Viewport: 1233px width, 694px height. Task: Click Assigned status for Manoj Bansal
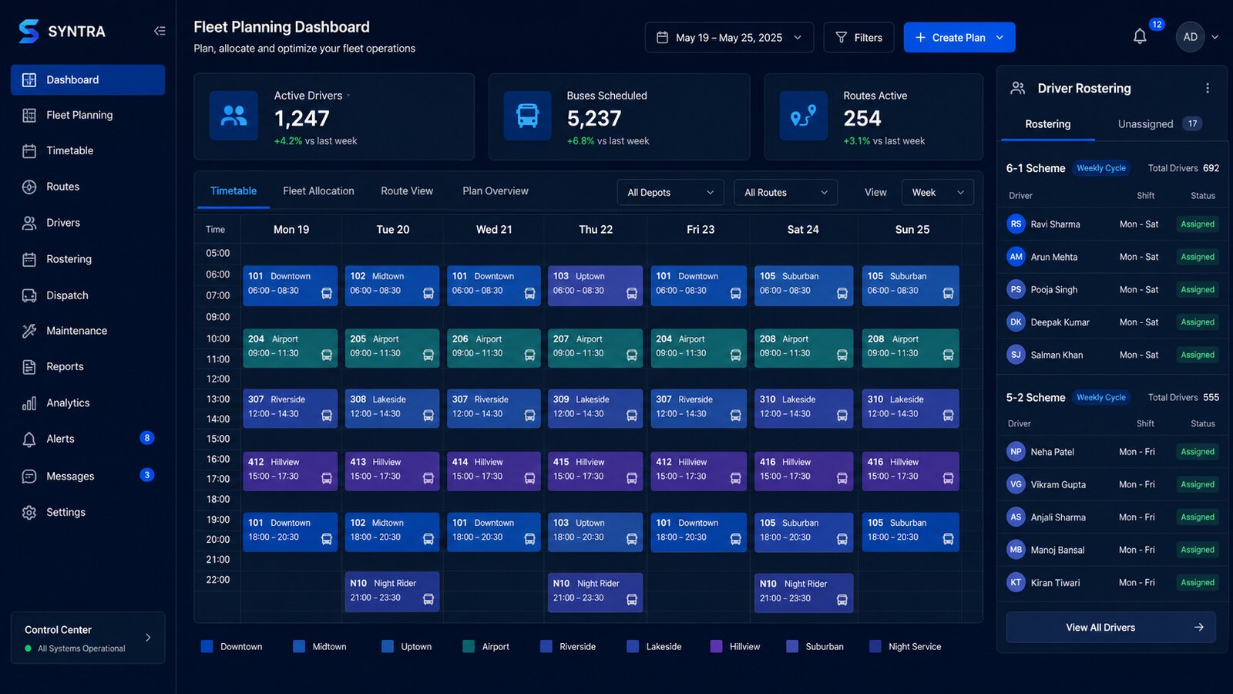point(1198,550)
